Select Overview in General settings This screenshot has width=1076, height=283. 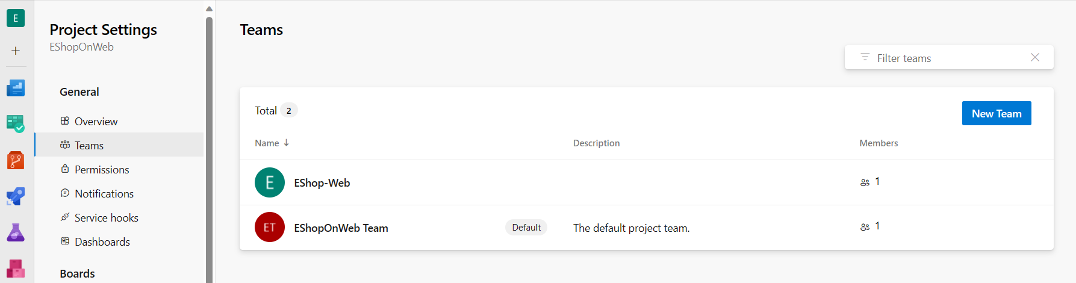pyautogui.click(x=96, y=122)
